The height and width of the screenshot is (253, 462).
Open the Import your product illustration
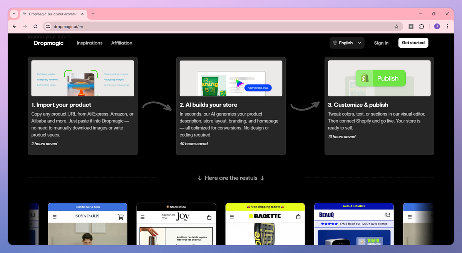point(83,78)
